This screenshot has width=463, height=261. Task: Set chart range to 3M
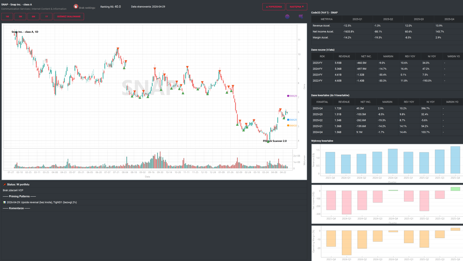coord(20,17)
